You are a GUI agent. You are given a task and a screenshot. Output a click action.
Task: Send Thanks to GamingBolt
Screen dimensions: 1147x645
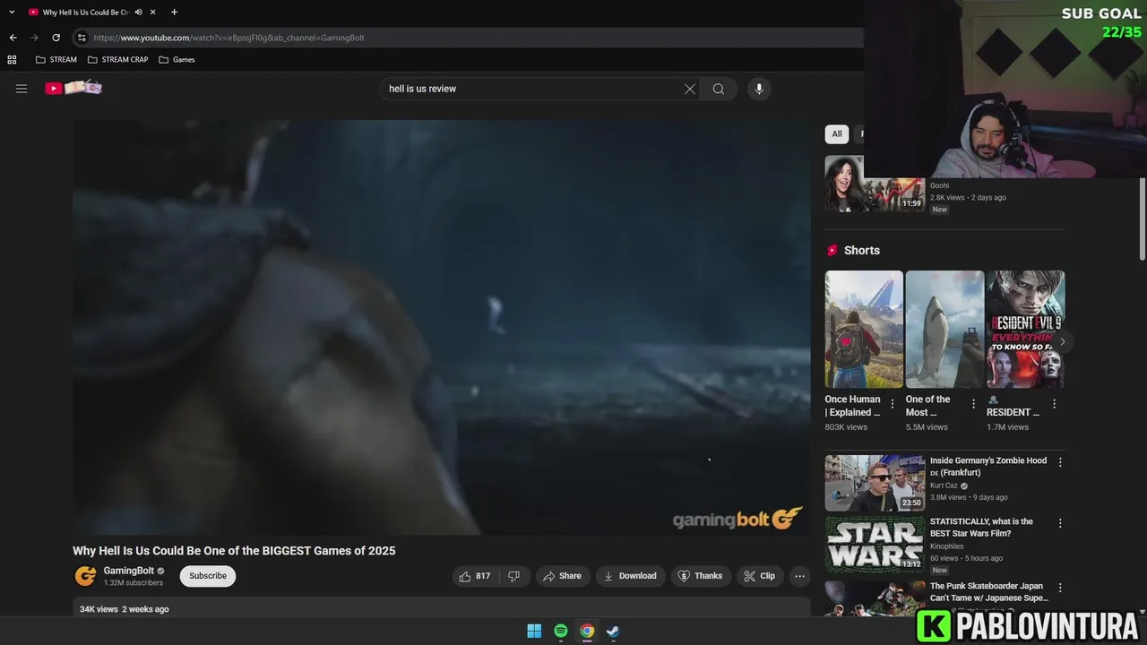(701, 576)
